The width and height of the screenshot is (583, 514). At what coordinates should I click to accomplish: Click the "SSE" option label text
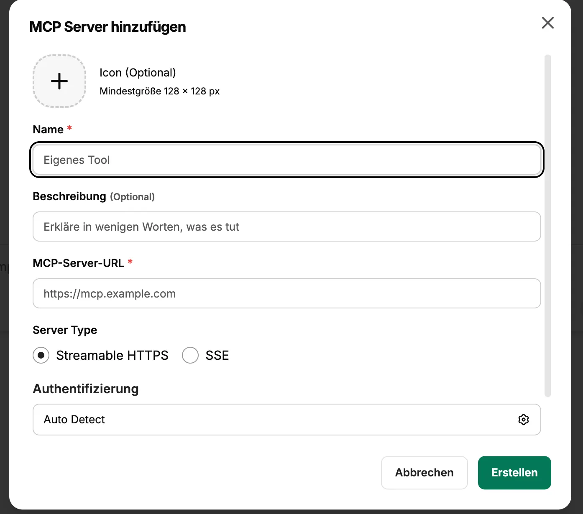click(217, 355)
